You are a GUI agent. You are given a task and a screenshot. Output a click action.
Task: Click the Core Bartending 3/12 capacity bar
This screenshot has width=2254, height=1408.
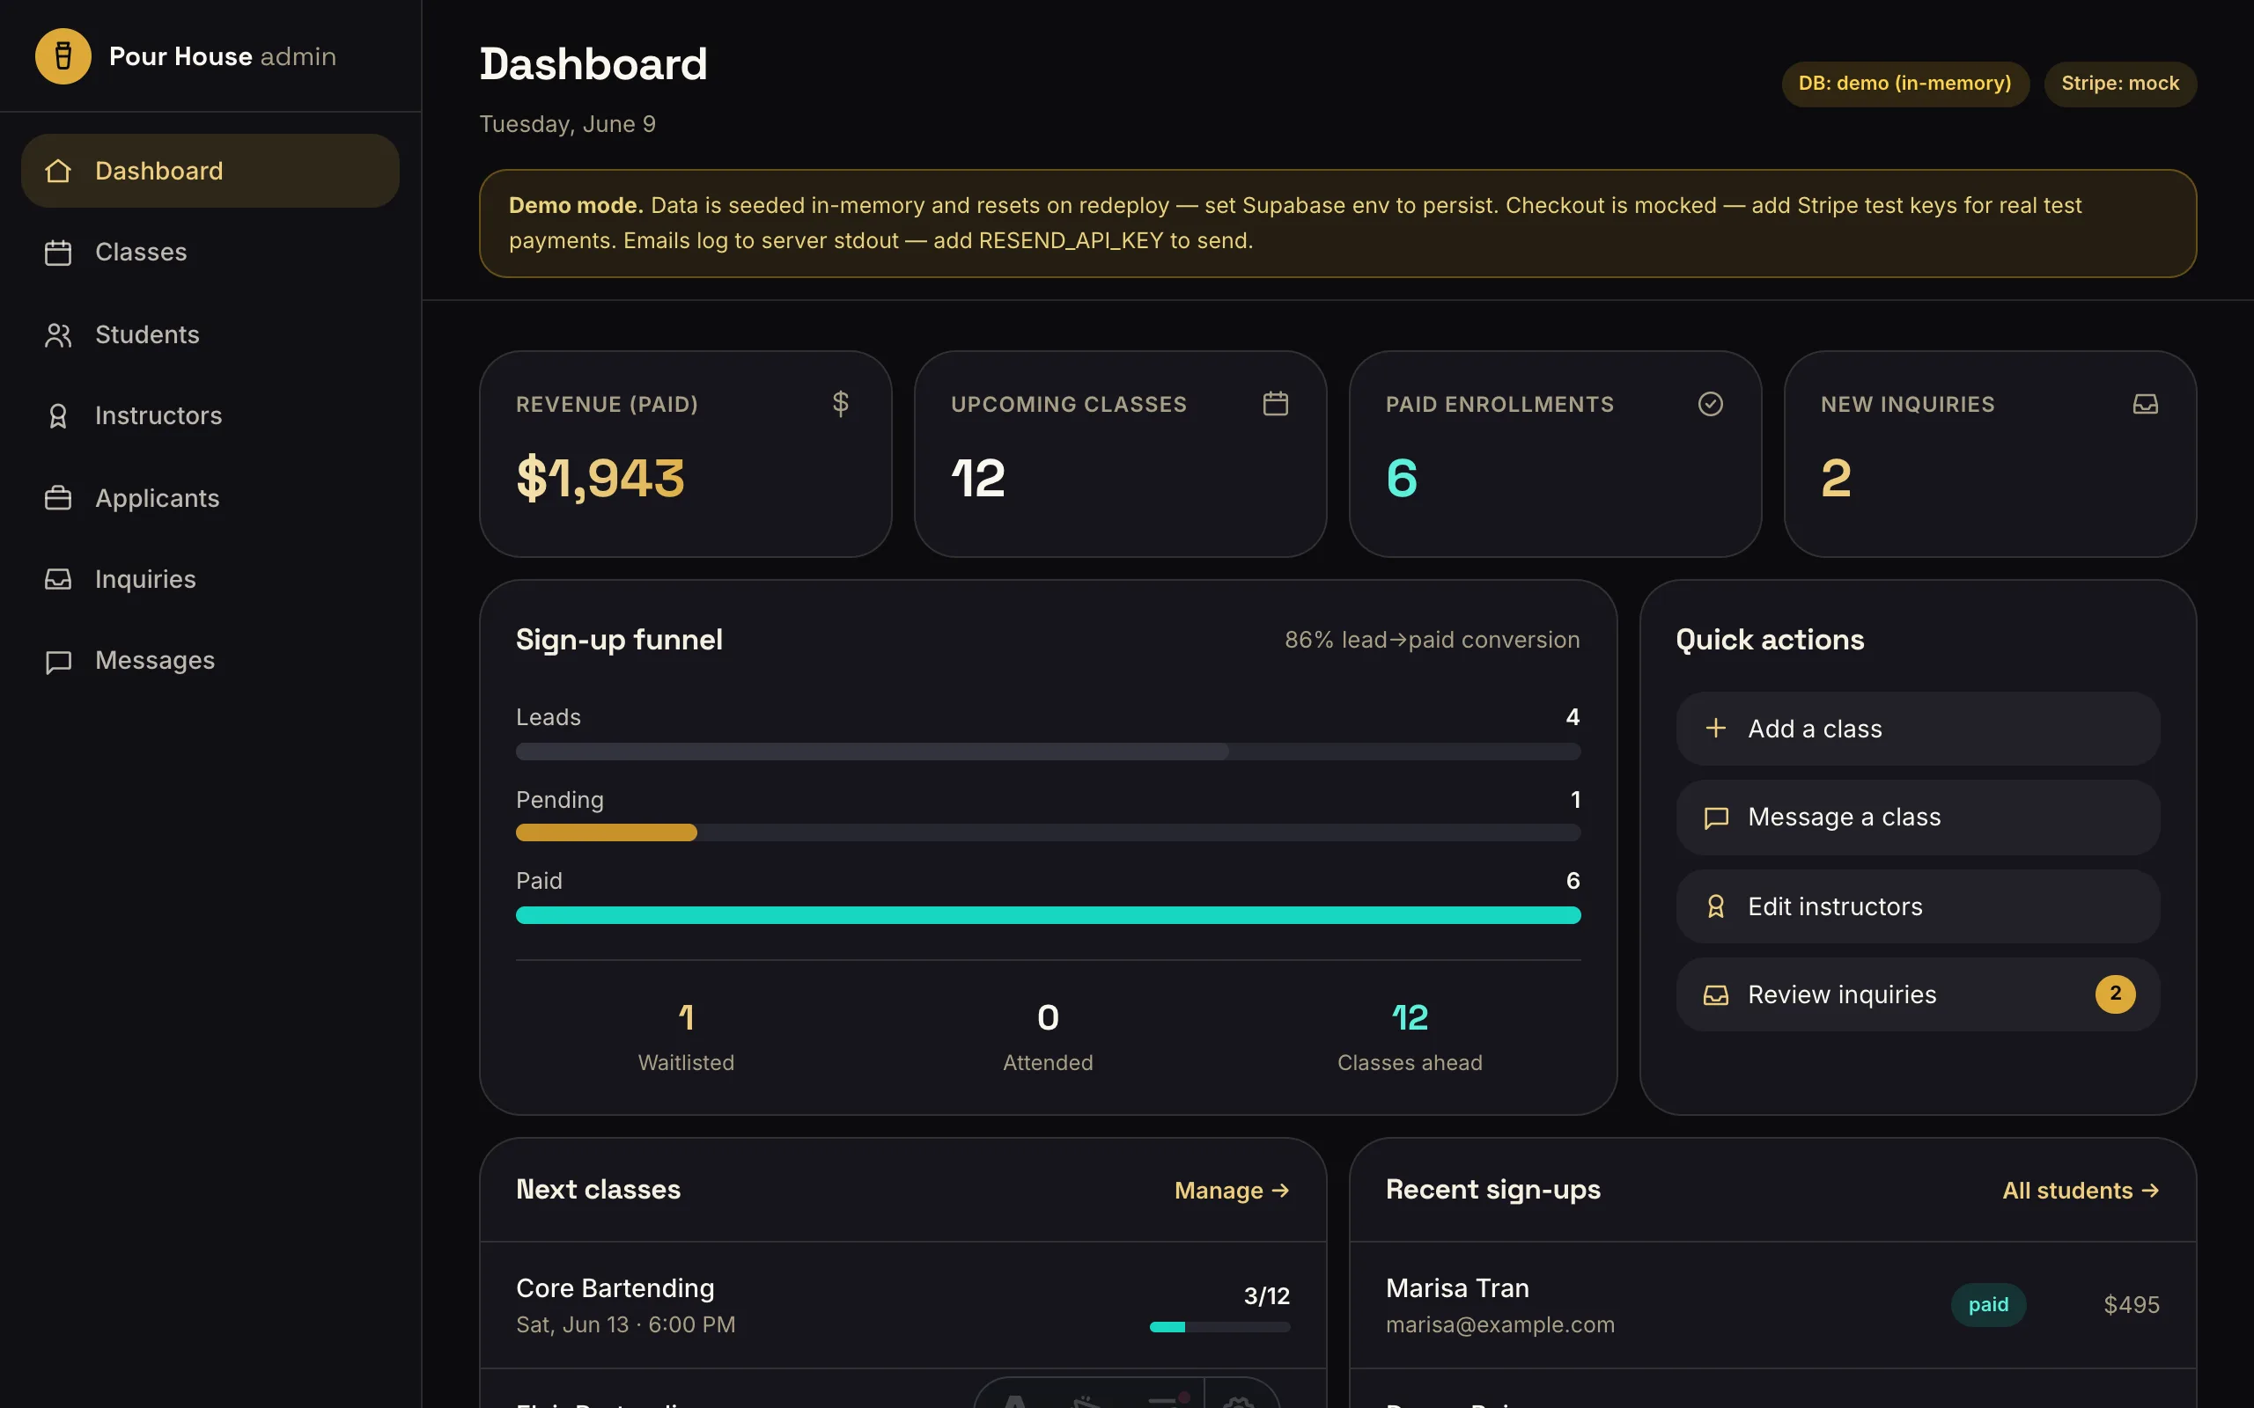(x=1219, y=1327)
